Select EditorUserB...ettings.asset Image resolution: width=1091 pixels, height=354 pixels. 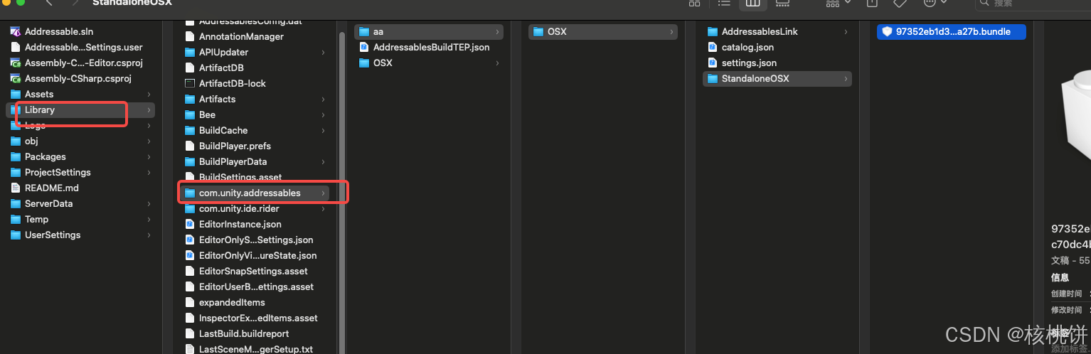[255, 286]
